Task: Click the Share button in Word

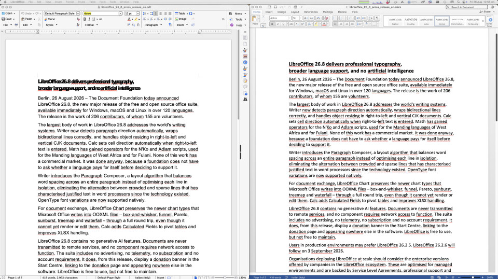Action: [485, 12]
